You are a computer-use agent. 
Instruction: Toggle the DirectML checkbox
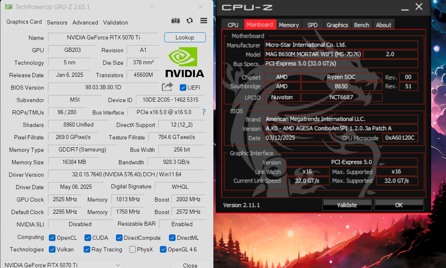point(172,238)
